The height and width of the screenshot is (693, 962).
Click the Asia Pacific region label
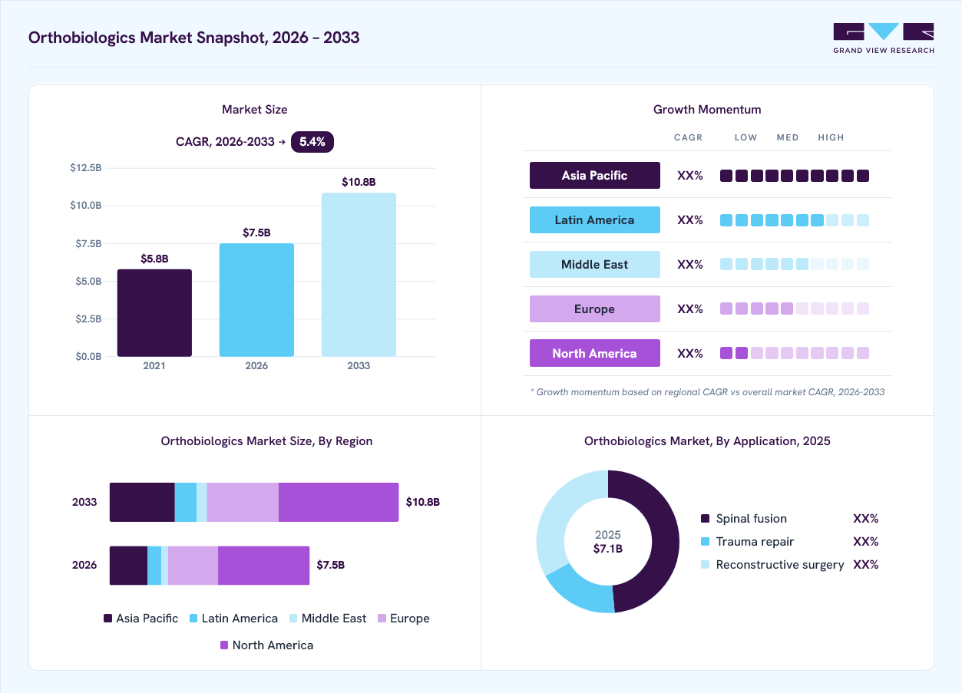tap(595, 175)
